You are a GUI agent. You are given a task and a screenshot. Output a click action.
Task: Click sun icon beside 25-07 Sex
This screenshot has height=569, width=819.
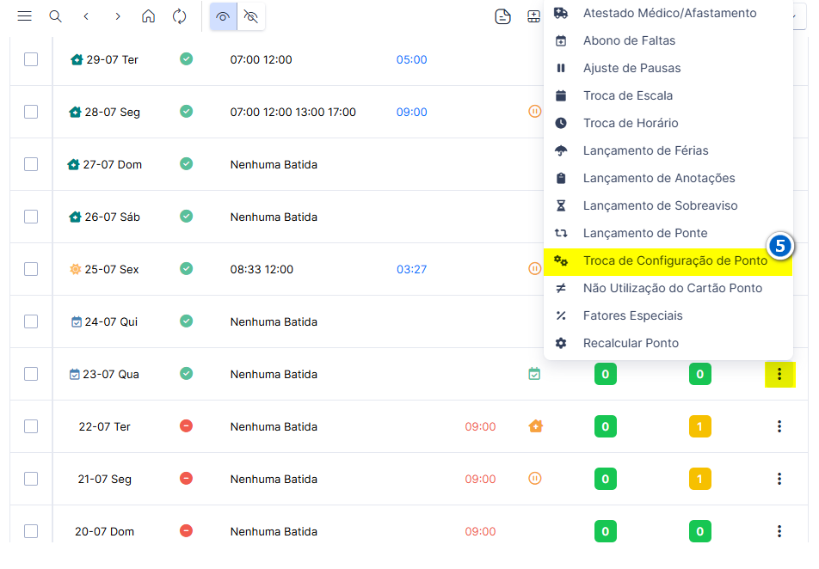pyautogui.click(x=75, y=269)
